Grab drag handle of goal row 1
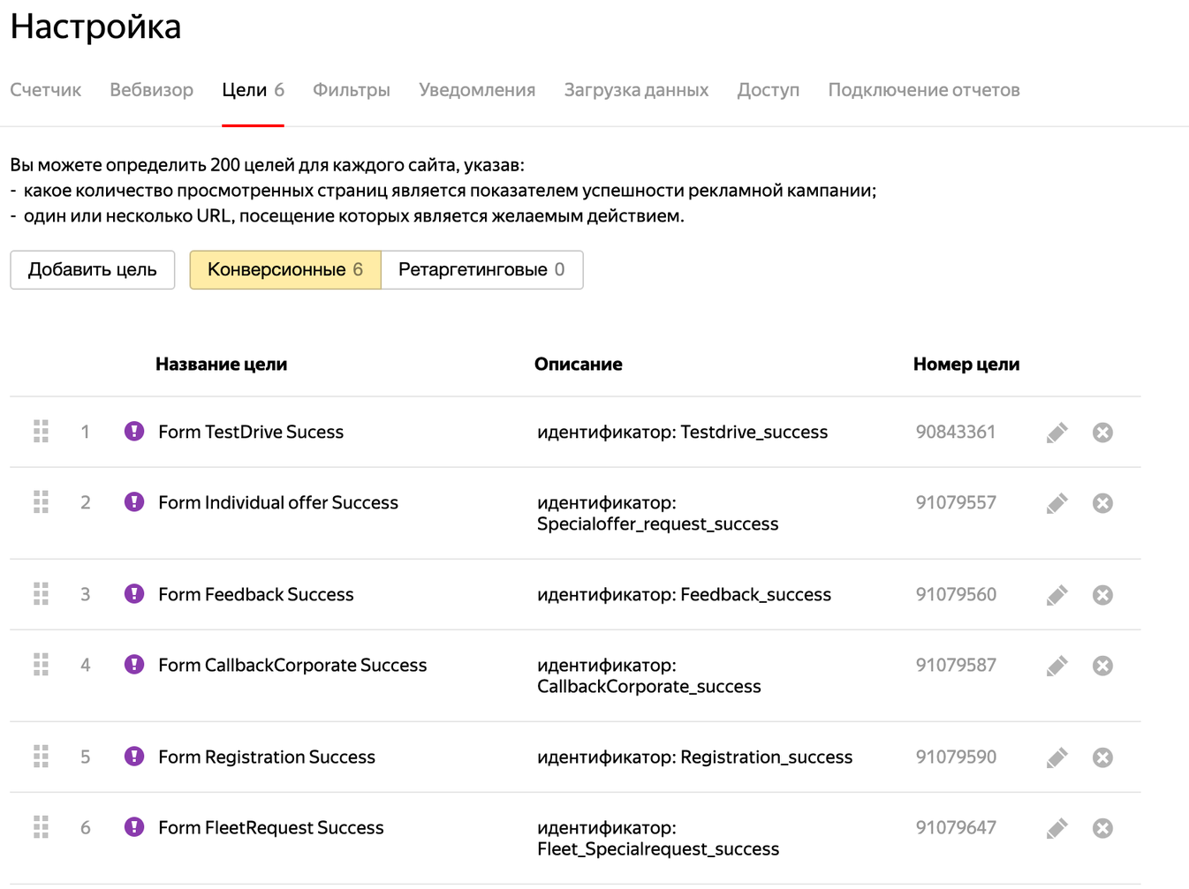 [x=42, y=431]
